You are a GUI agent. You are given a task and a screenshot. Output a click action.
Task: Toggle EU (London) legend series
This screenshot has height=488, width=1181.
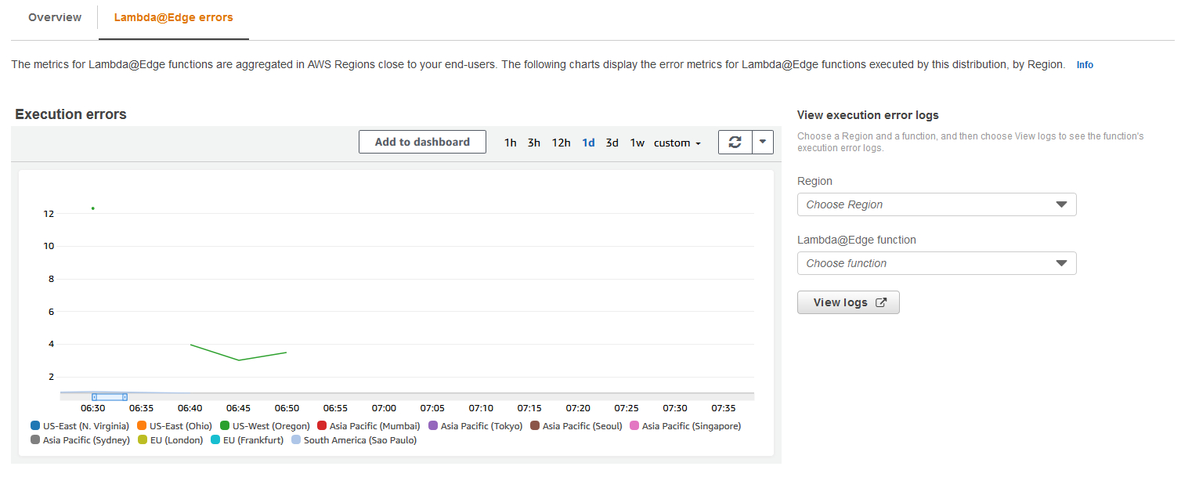(170, 440)
